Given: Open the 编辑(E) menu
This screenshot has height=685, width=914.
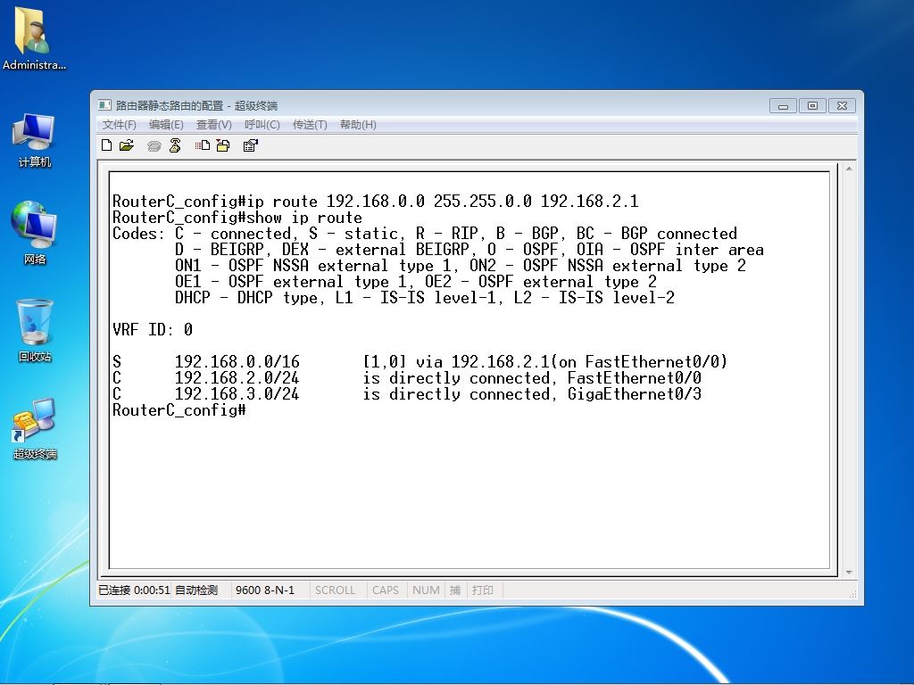Looking at the screenshot, I should (166, 125).
